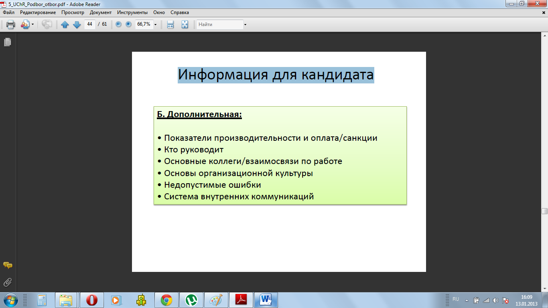Image resolution: width=548 pixels, height=308 pixels.
Task: Open the Окно menu
Action: pos(159,12)
